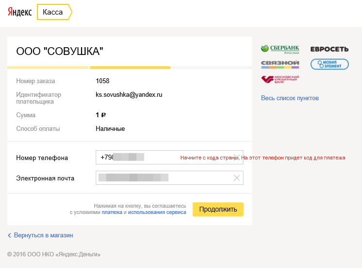The height and width of the screenshot is (268, 362).
Task: Click the 2016 ООО НКО Яндекс.Деньги copyright
Action: 54,254
